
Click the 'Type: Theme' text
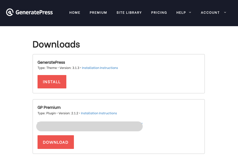pyautogui.click(x=47, y=68)
